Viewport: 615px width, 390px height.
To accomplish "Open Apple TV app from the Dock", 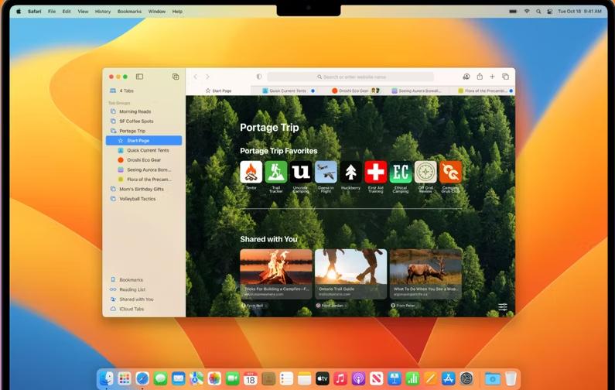I will [x=323, y=378].
